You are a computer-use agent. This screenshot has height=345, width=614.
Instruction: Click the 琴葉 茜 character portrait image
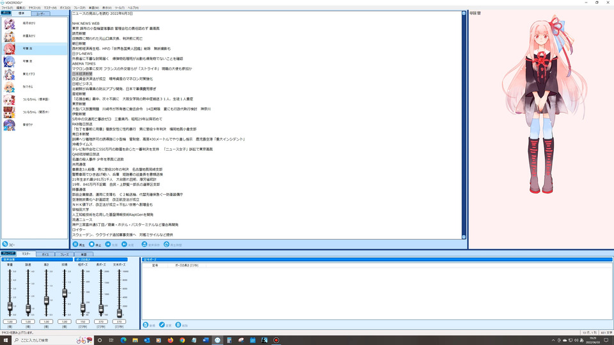pyautogui.click(x=544, y=103)
